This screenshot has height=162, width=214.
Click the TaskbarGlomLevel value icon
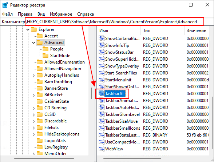point(102,114)
